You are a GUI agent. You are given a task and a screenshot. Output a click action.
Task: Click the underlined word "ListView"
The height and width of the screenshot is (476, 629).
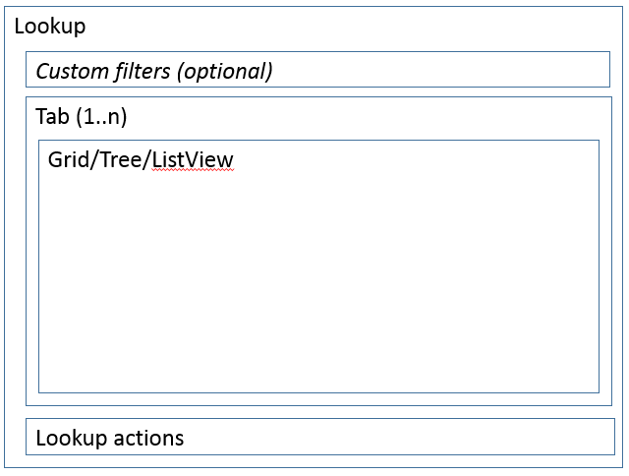pos(193,159)
